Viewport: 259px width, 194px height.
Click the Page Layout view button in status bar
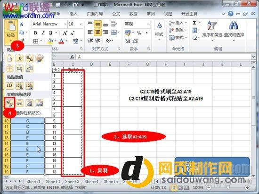[x=180, y=188]
